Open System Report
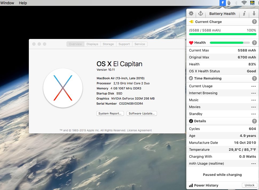Image resolution: width=259 pixels, height=190 pixels. click(x=110, y=113)
